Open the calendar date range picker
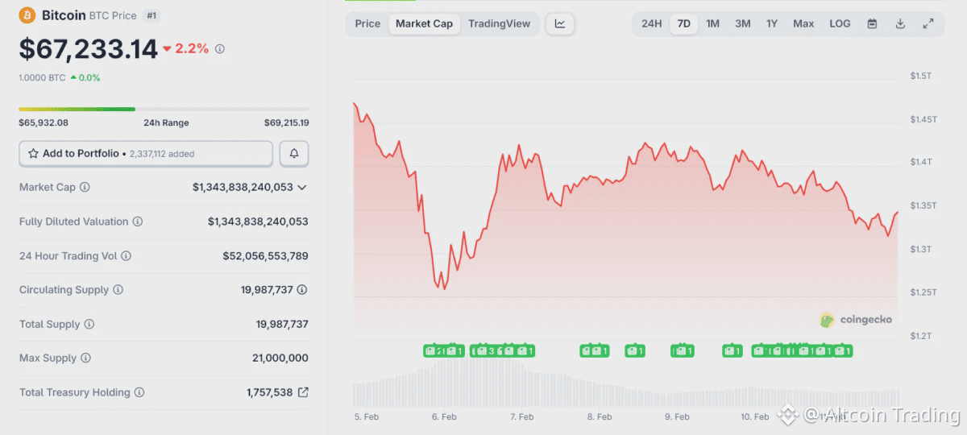967x435 pixels. [872, 23]
